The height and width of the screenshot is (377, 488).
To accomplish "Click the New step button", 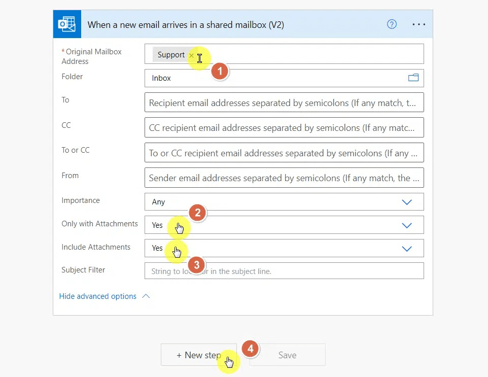I will (198, 355).
